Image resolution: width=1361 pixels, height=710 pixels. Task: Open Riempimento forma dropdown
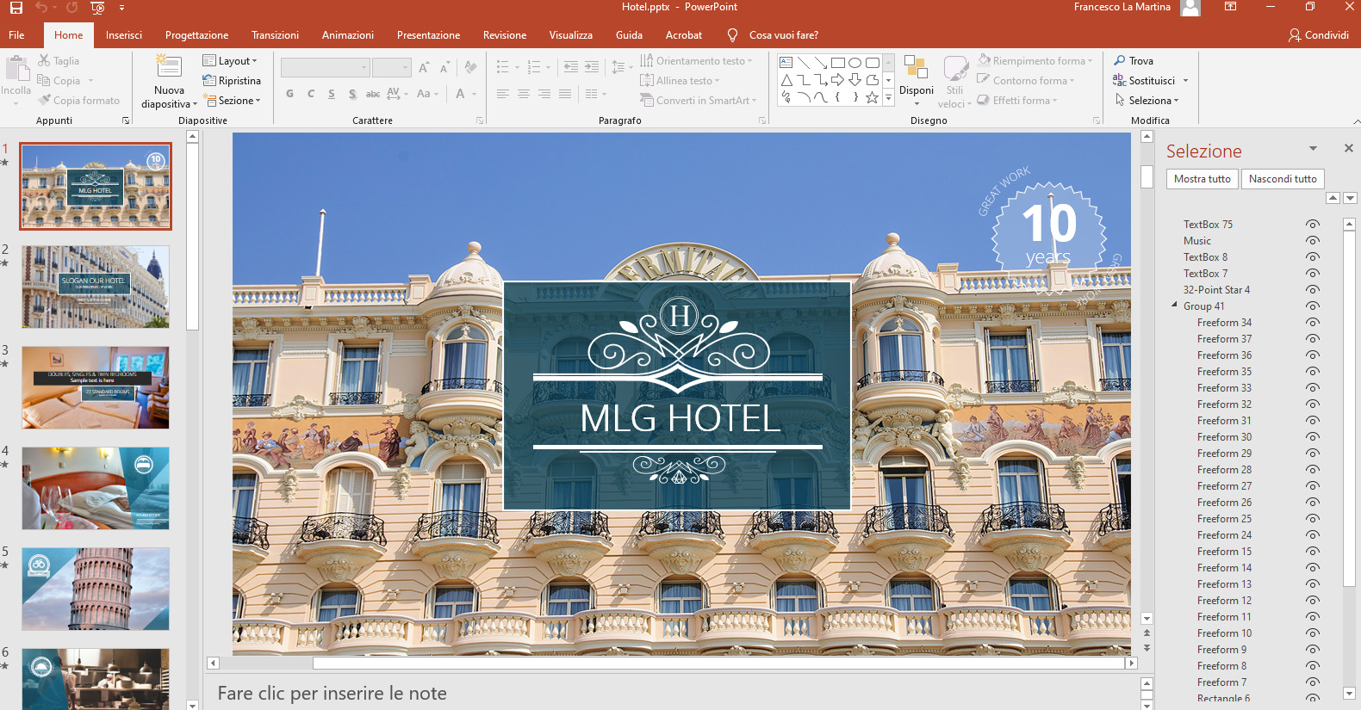tap(1035, 61)
